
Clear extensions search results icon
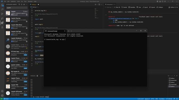tap(24, 4)
